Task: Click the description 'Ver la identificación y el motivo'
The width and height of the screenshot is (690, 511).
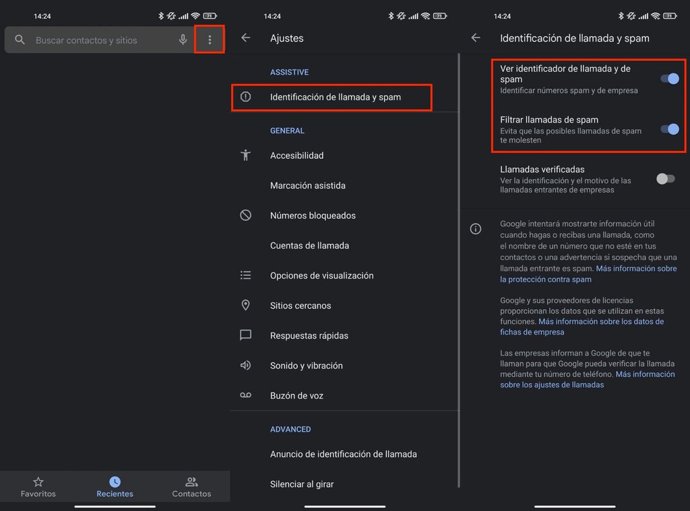Action: pyautogui.click(x=565, y=185)
